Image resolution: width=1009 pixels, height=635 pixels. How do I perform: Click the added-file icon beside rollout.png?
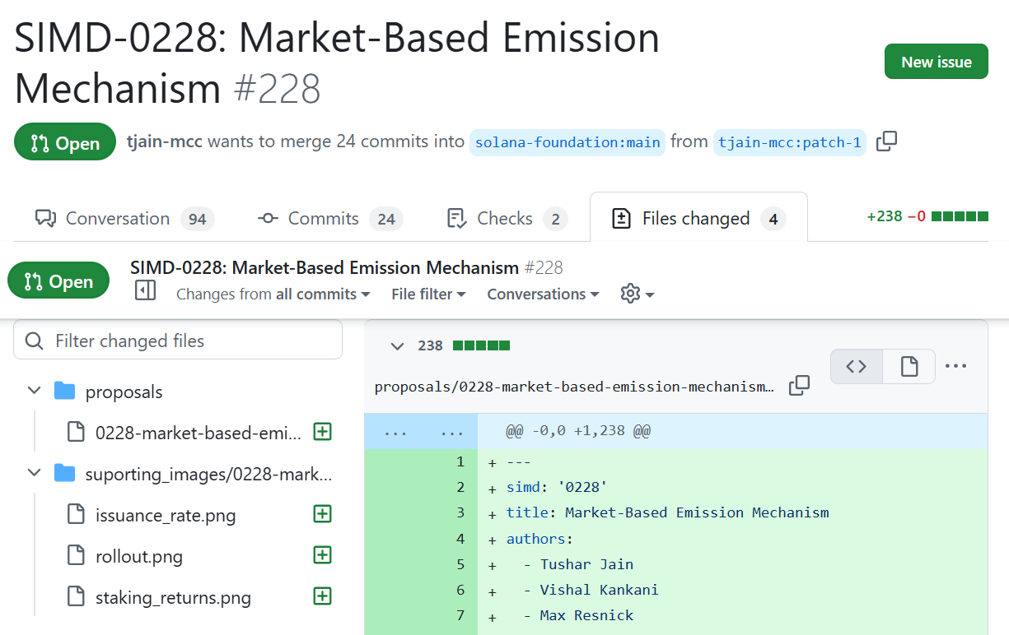pyautogui.click(x=322, y=555)
